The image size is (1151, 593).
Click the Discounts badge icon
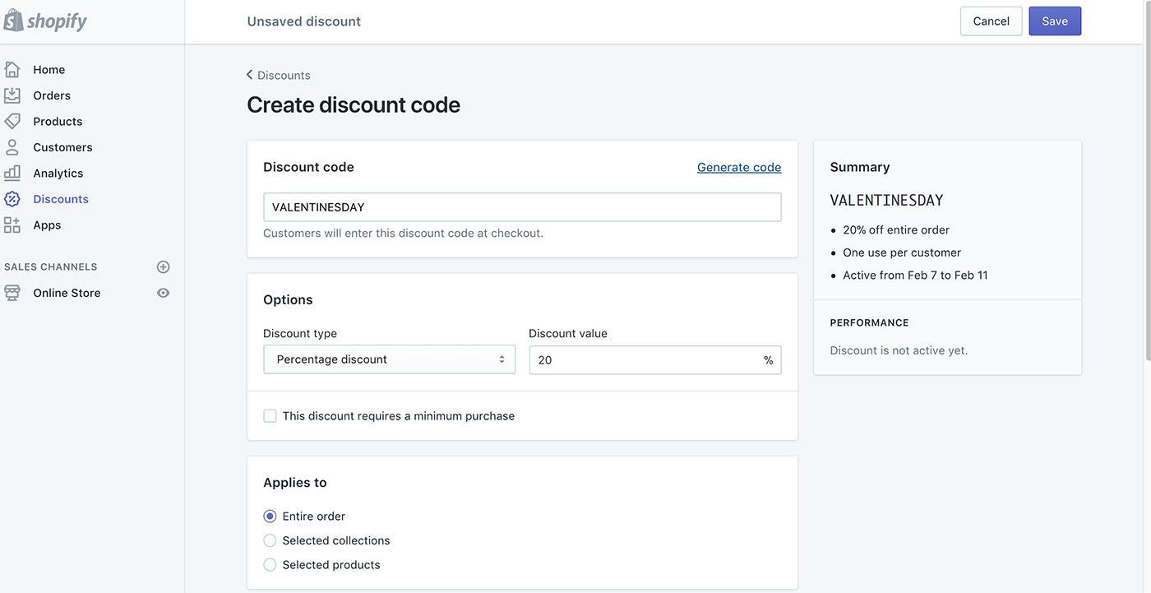tap(12, 199)
